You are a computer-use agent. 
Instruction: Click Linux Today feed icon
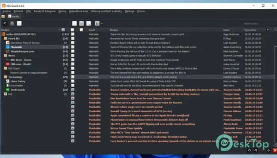pos(8,81)
